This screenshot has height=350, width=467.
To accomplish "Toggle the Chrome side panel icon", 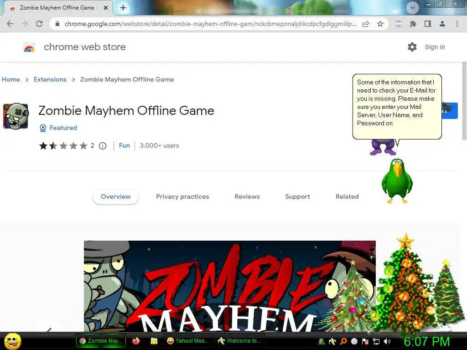I will tap(428, 24).
